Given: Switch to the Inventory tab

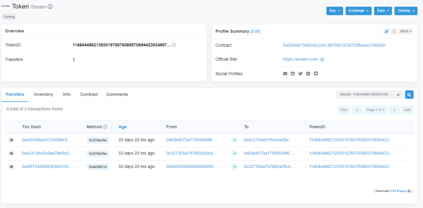Looking at the screenshot, I should click(x=43, y=95).
